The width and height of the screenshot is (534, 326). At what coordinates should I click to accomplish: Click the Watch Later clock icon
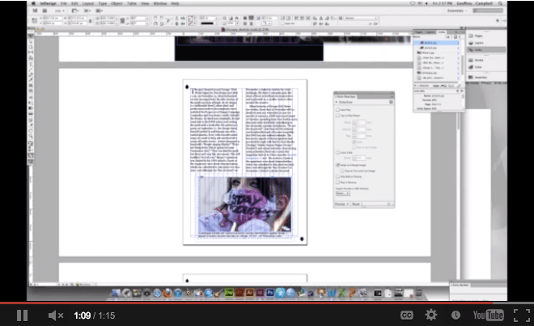click(x=455, y=315)
